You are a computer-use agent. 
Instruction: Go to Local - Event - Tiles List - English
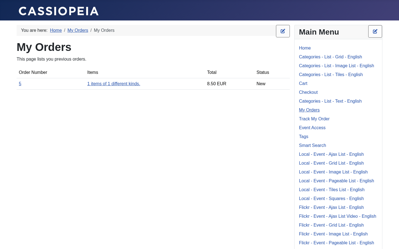point(332,190)
